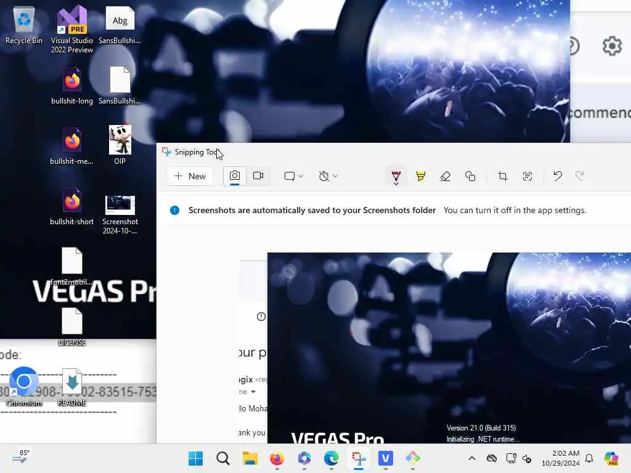
Task: Select the Snip camera mode toggle
Action: (235, 176)
